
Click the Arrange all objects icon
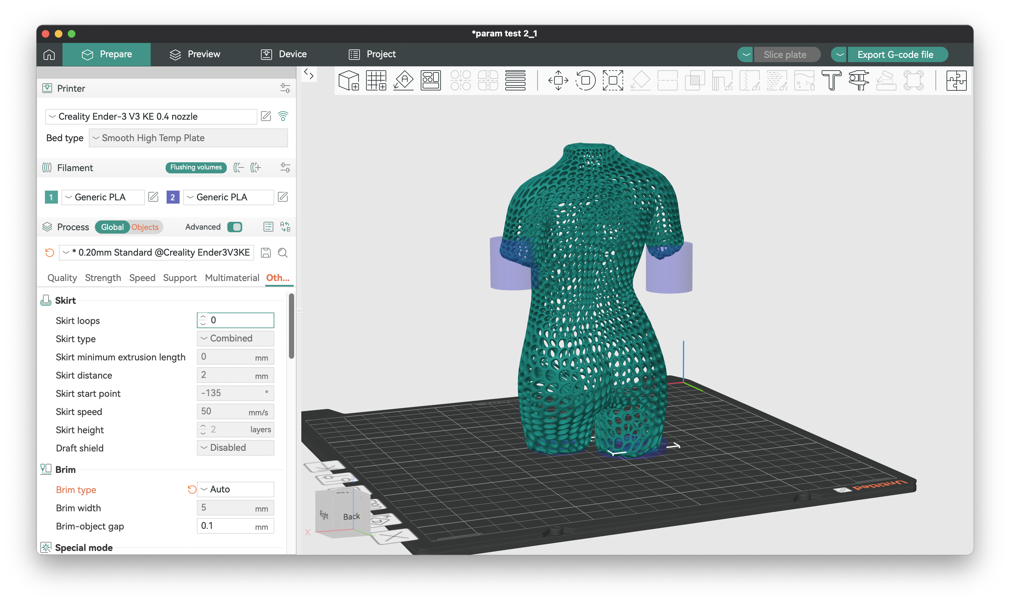430,80
